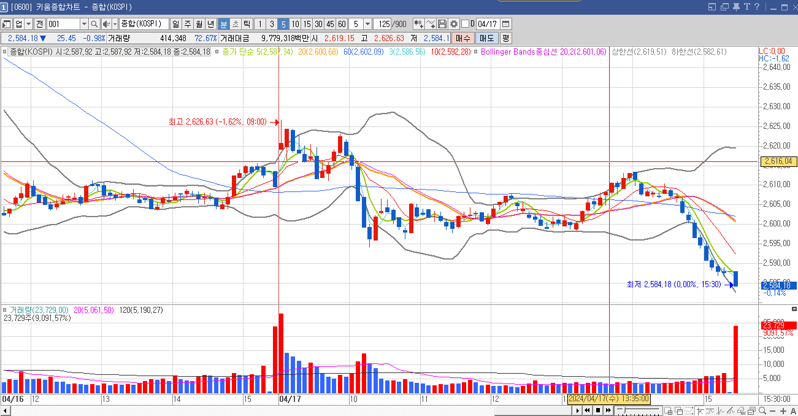Click the chart windows icon near magnifier
This screenshot has height=416, width=798.
[752, 410]
